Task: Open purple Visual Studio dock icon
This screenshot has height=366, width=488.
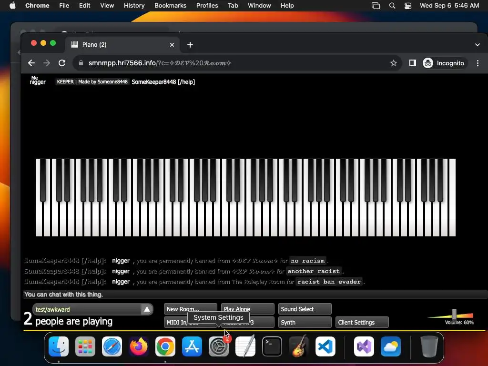Action: 364,346
